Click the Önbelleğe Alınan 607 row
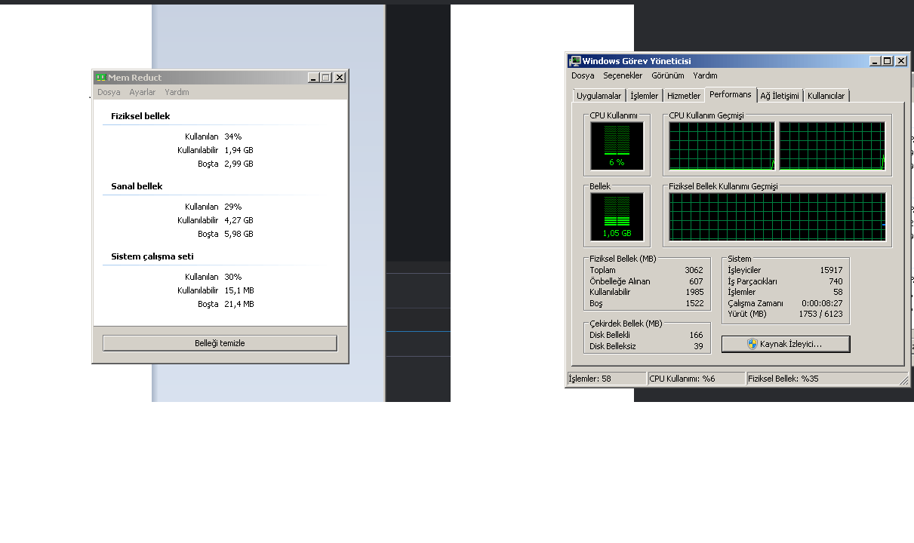The height and width of the screenshot is (543, 914). coord(646,281)
